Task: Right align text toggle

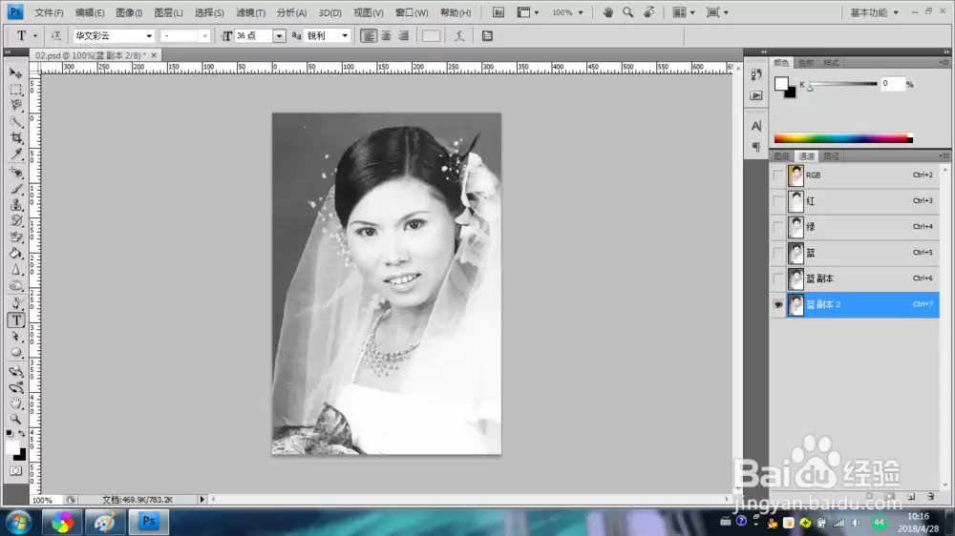Action: tap(403, 36)
